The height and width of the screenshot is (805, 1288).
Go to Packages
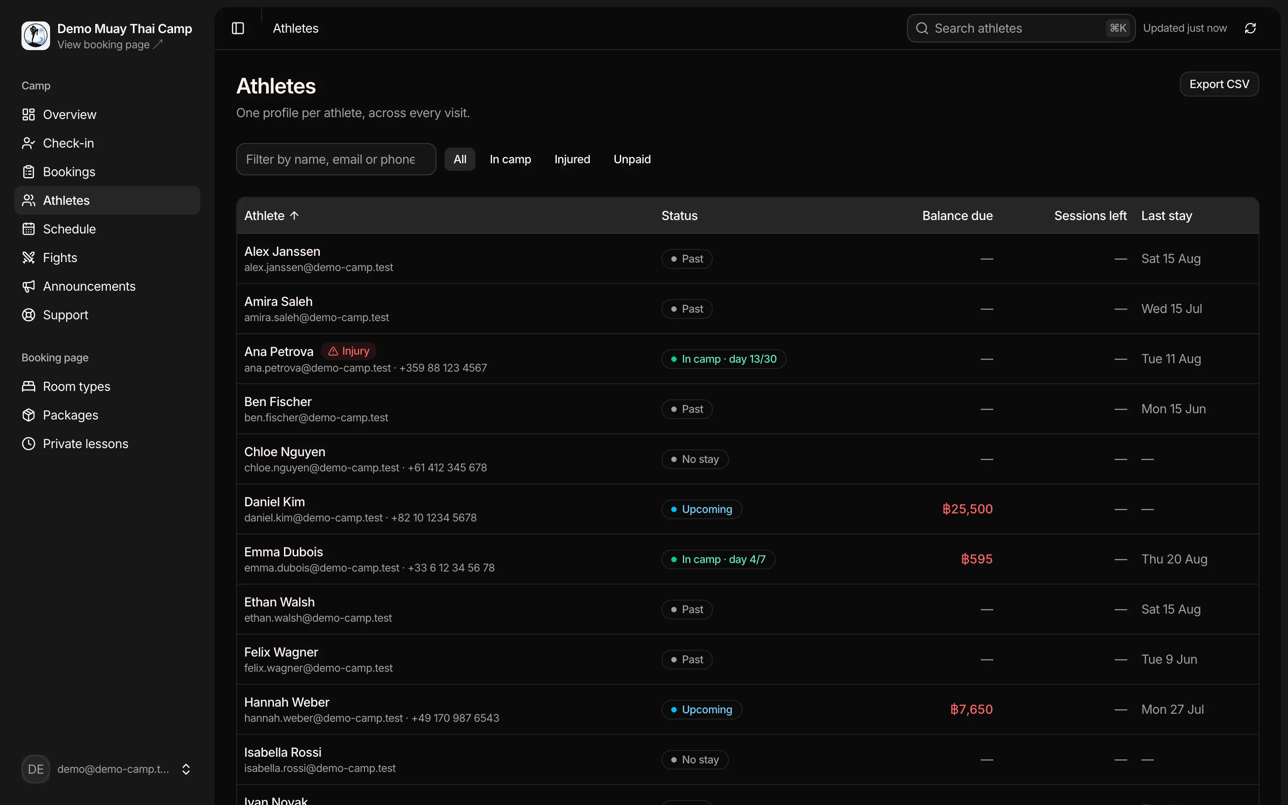[x=107, y=415]
